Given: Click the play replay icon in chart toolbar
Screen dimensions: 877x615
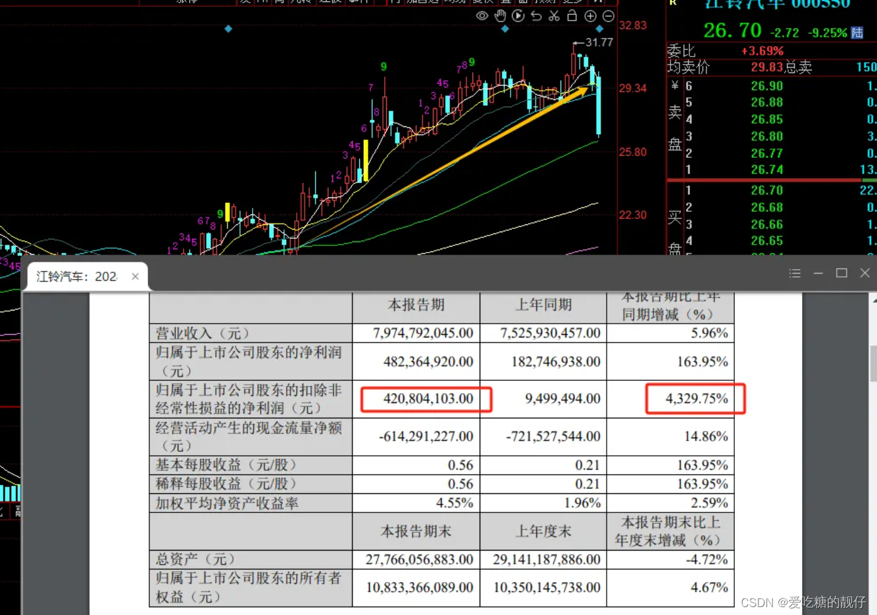Looking at the screenshot, I should [518, 16].
